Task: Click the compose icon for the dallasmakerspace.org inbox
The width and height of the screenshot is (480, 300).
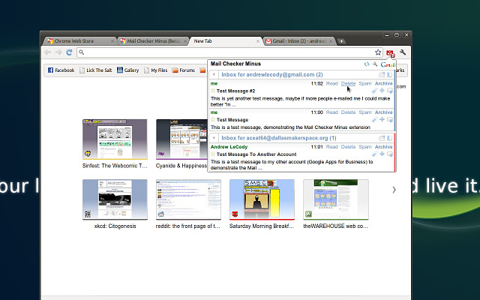Action: coord(382,138)
